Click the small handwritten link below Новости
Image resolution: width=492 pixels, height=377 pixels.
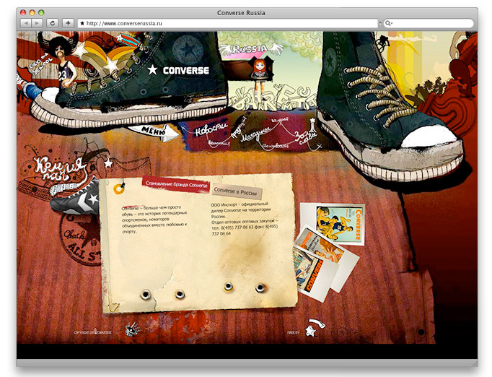tap(219, 144)
